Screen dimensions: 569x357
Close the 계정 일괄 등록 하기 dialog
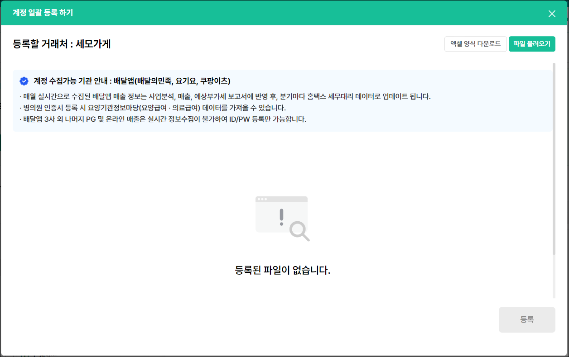click(x=551, y=14)
